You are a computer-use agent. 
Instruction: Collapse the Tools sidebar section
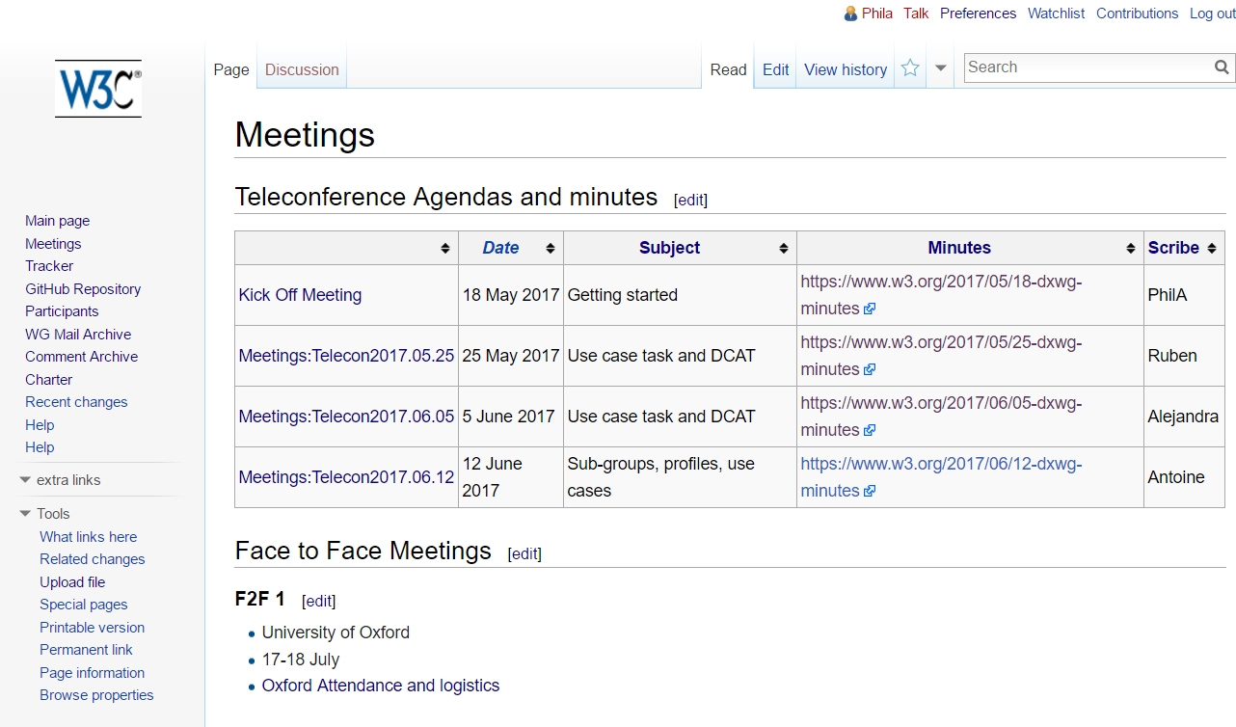(x=26, y=514)
